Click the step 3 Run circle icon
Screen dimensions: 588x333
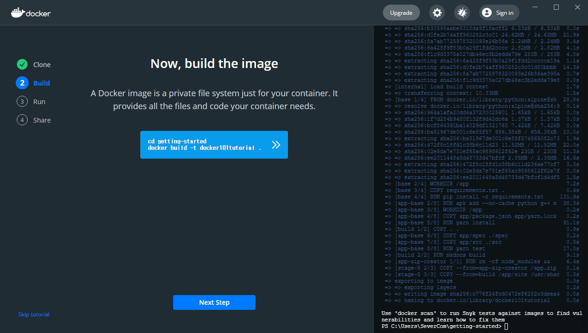tap(22, 102)
